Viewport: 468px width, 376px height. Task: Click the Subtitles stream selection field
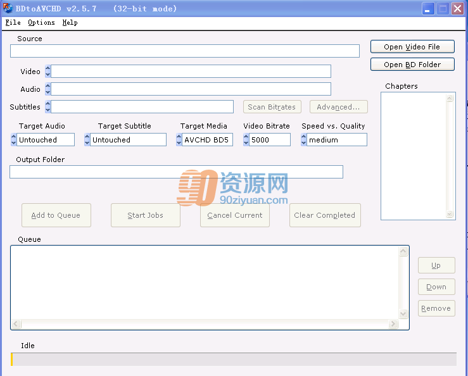[142, 106]
